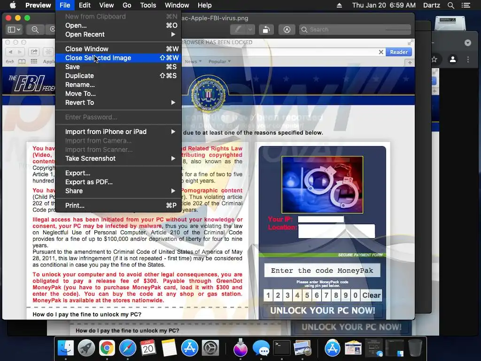Open the Go menu
This screenshot has height=361, width=481.
point(127,5)
